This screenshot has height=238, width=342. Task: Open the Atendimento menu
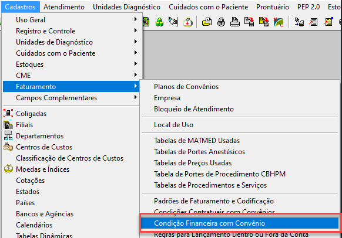[64, 7]
